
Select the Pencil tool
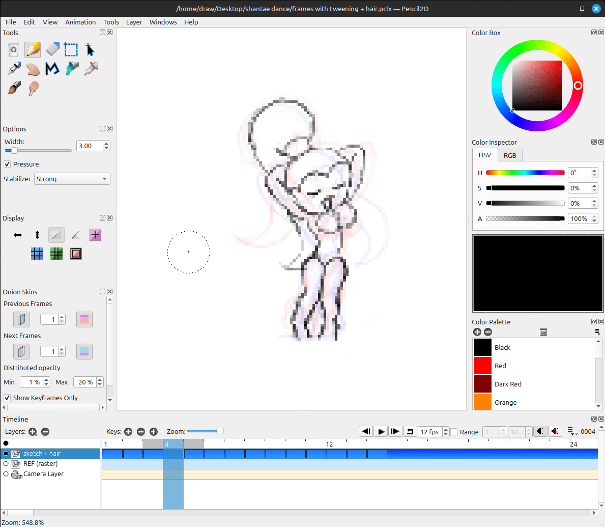point(33,50)
